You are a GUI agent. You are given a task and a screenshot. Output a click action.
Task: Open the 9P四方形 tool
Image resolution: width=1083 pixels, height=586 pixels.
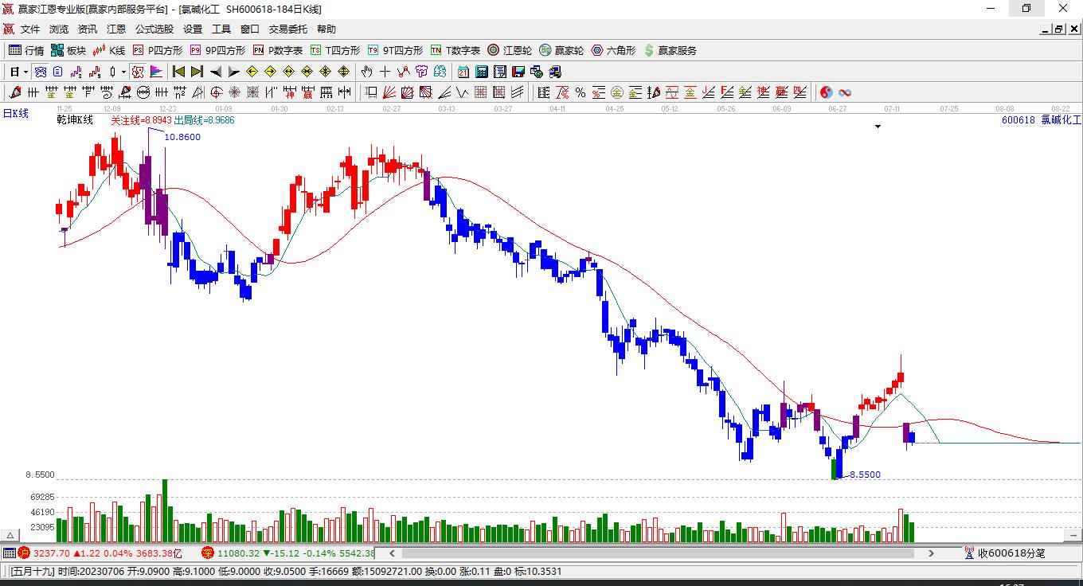point(217,50)
